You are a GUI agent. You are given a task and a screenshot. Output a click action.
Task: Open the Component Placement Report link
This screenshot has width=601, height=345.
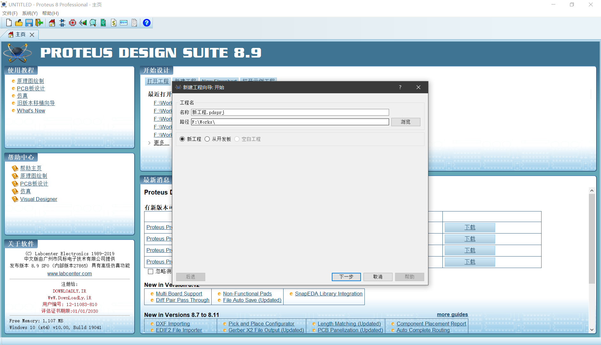(x=431, y=324)
